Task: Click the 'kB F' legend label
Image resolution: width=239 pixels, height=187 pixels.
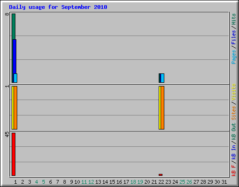Action: coord(234,170)
